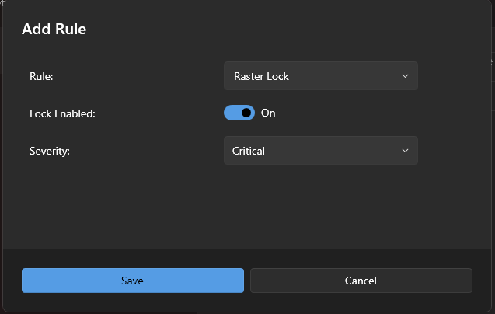
Task: Click the chevron arrow in Rule combo box
Action: pyautogui.click(x=405, y=76)
